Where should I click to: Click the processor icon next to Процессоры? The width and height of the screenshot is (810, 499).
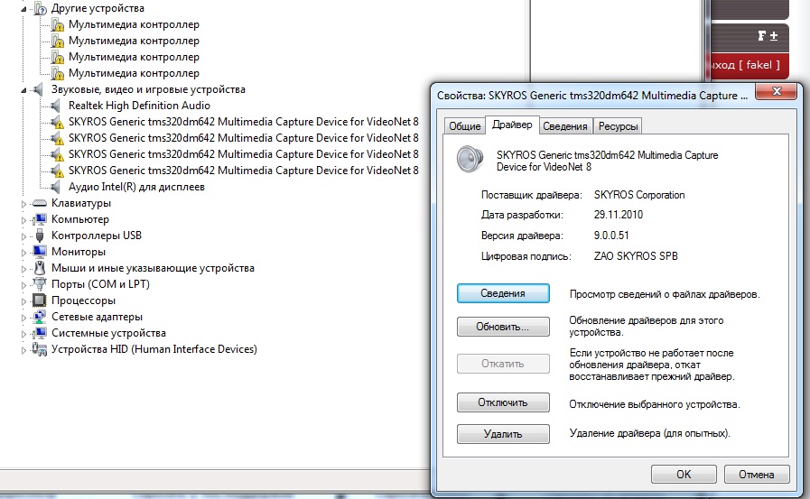point(40,300)
